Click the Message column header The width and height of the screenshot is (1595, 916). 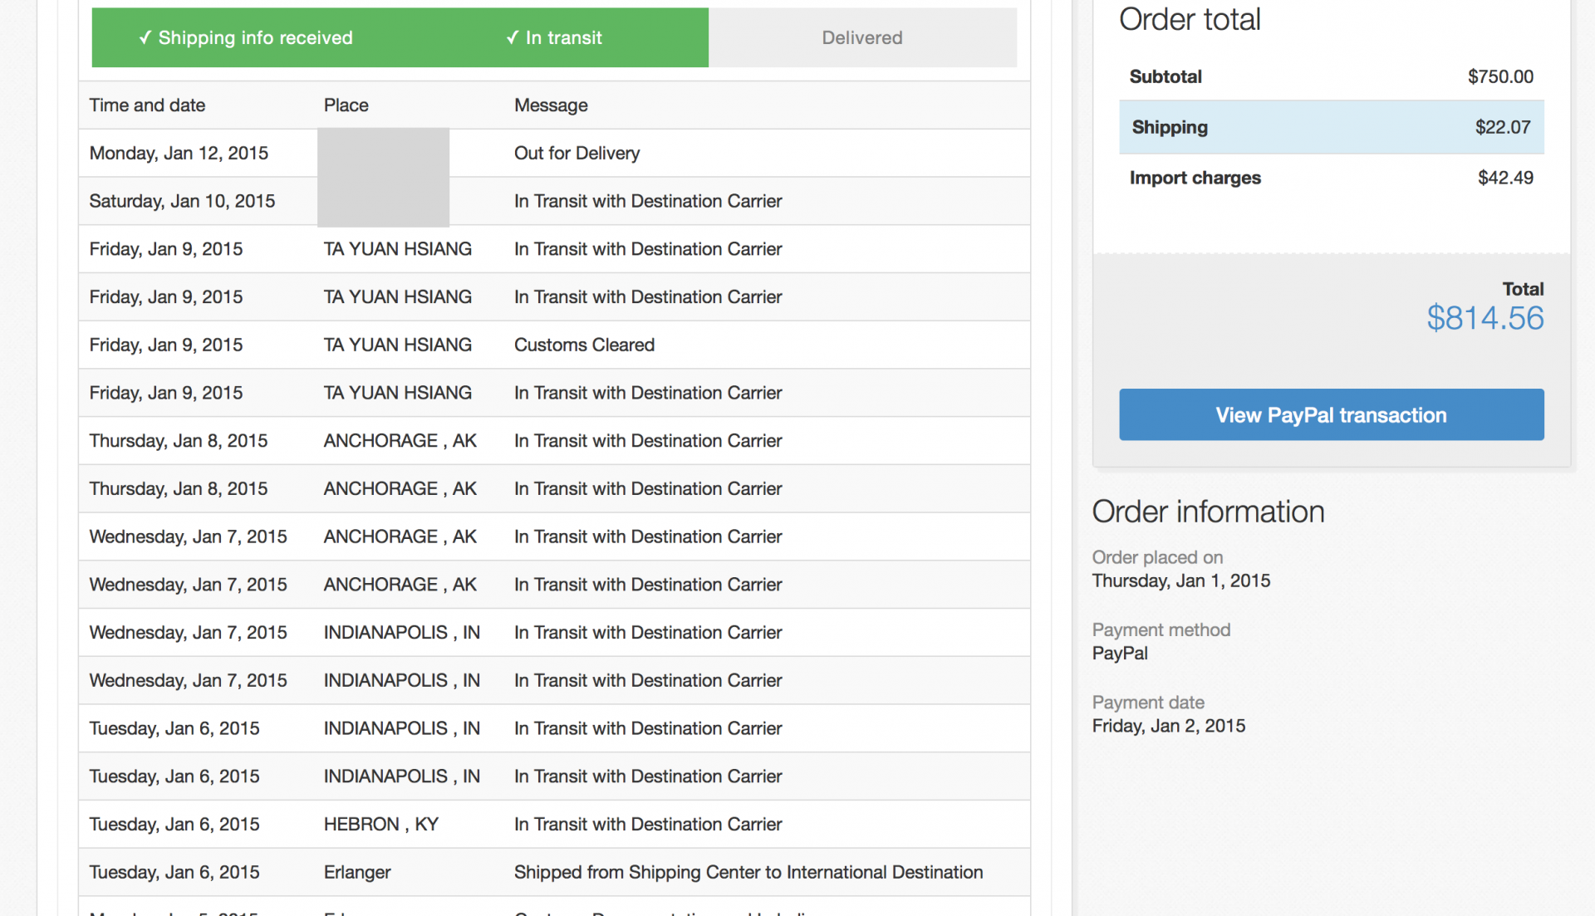(551, 105)
